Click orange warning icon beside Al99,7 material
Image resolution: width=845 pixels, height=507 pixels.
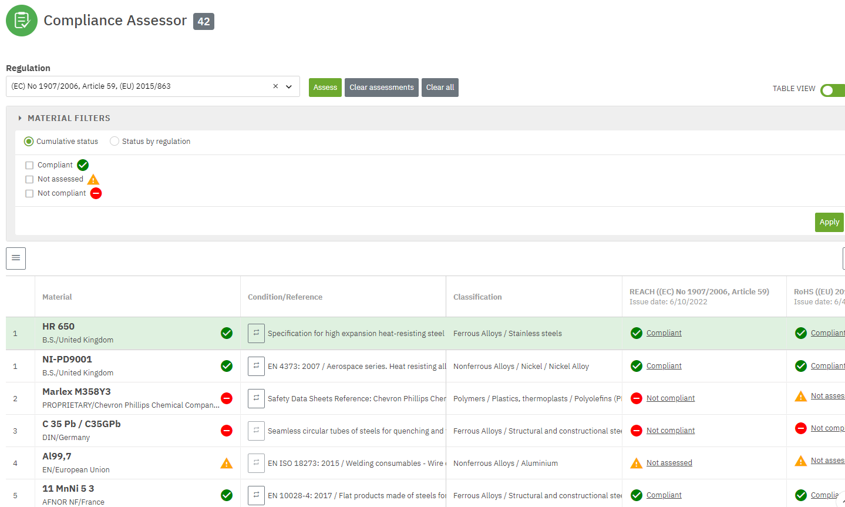click(x=227, y=464)
